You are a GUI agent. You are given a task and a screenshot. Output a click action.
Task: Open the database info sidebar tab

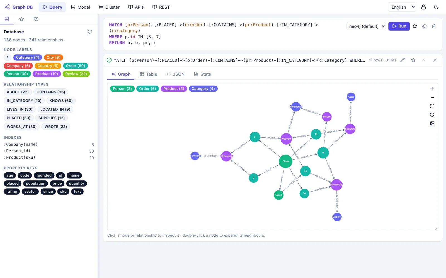point(7,19)
